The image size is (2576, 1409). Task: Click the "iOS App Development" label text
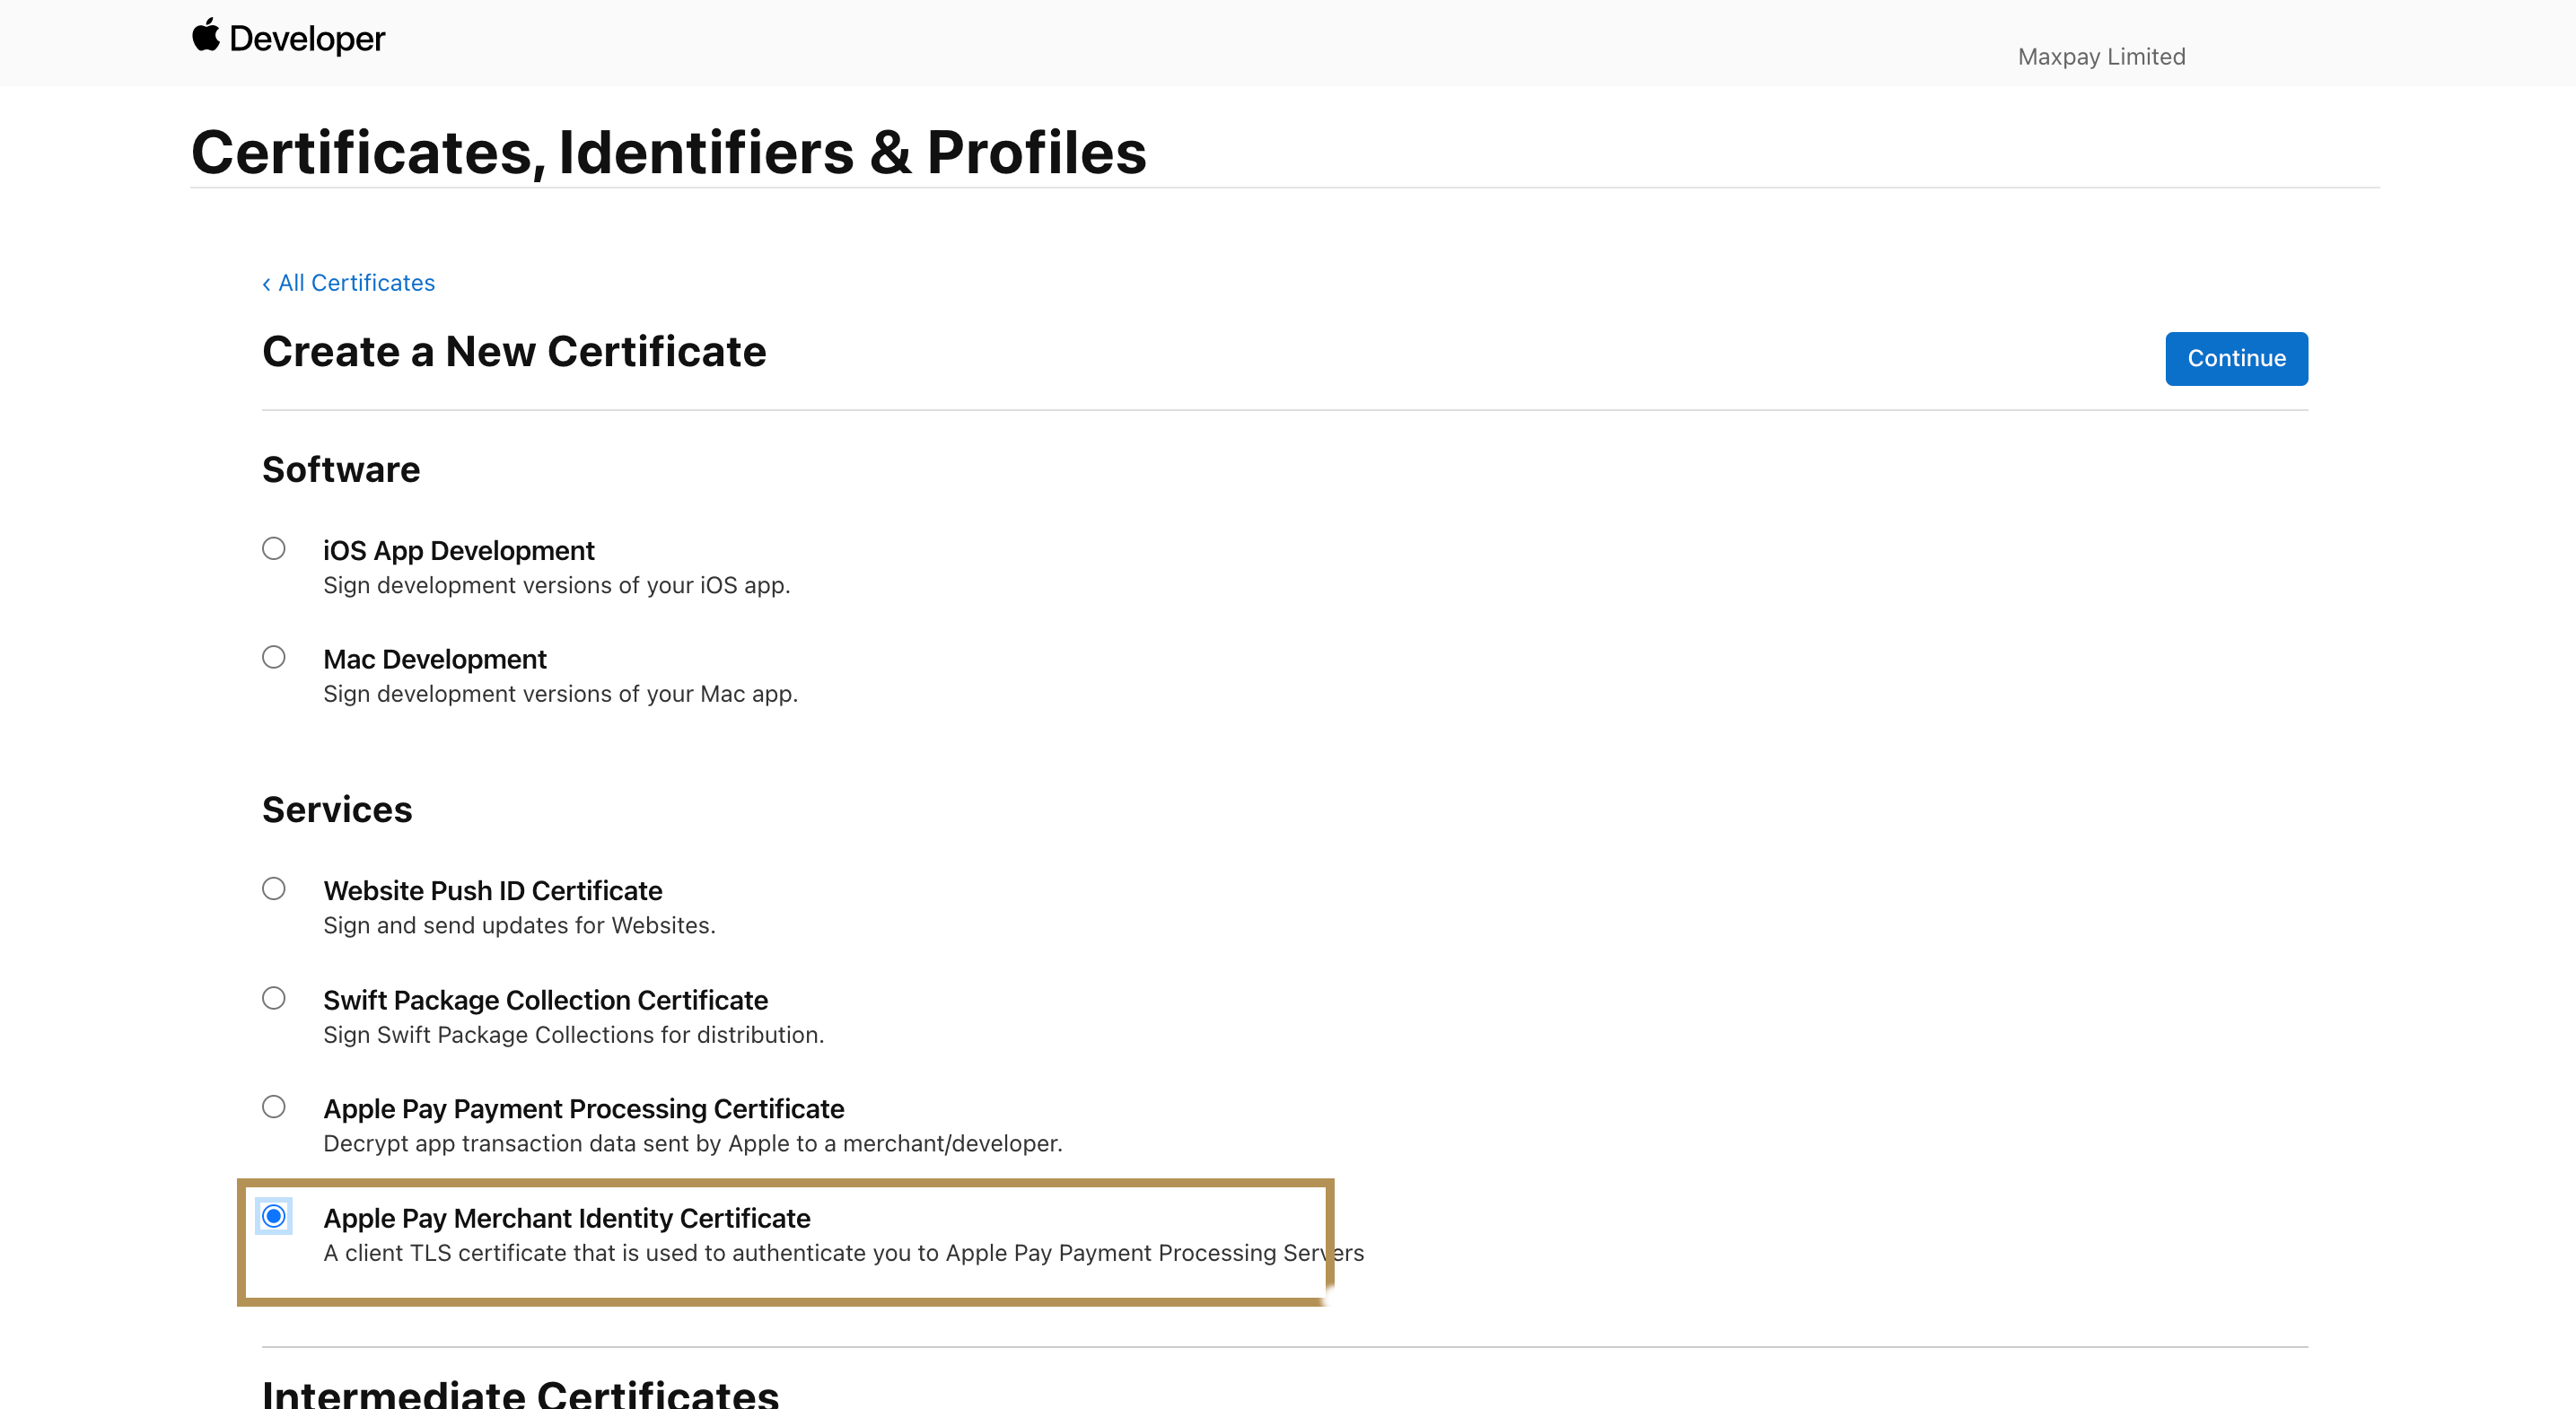coord(458,551)
